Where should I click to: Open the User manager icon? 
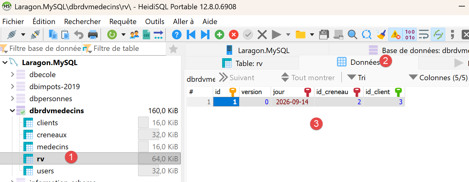coord(134,34)
